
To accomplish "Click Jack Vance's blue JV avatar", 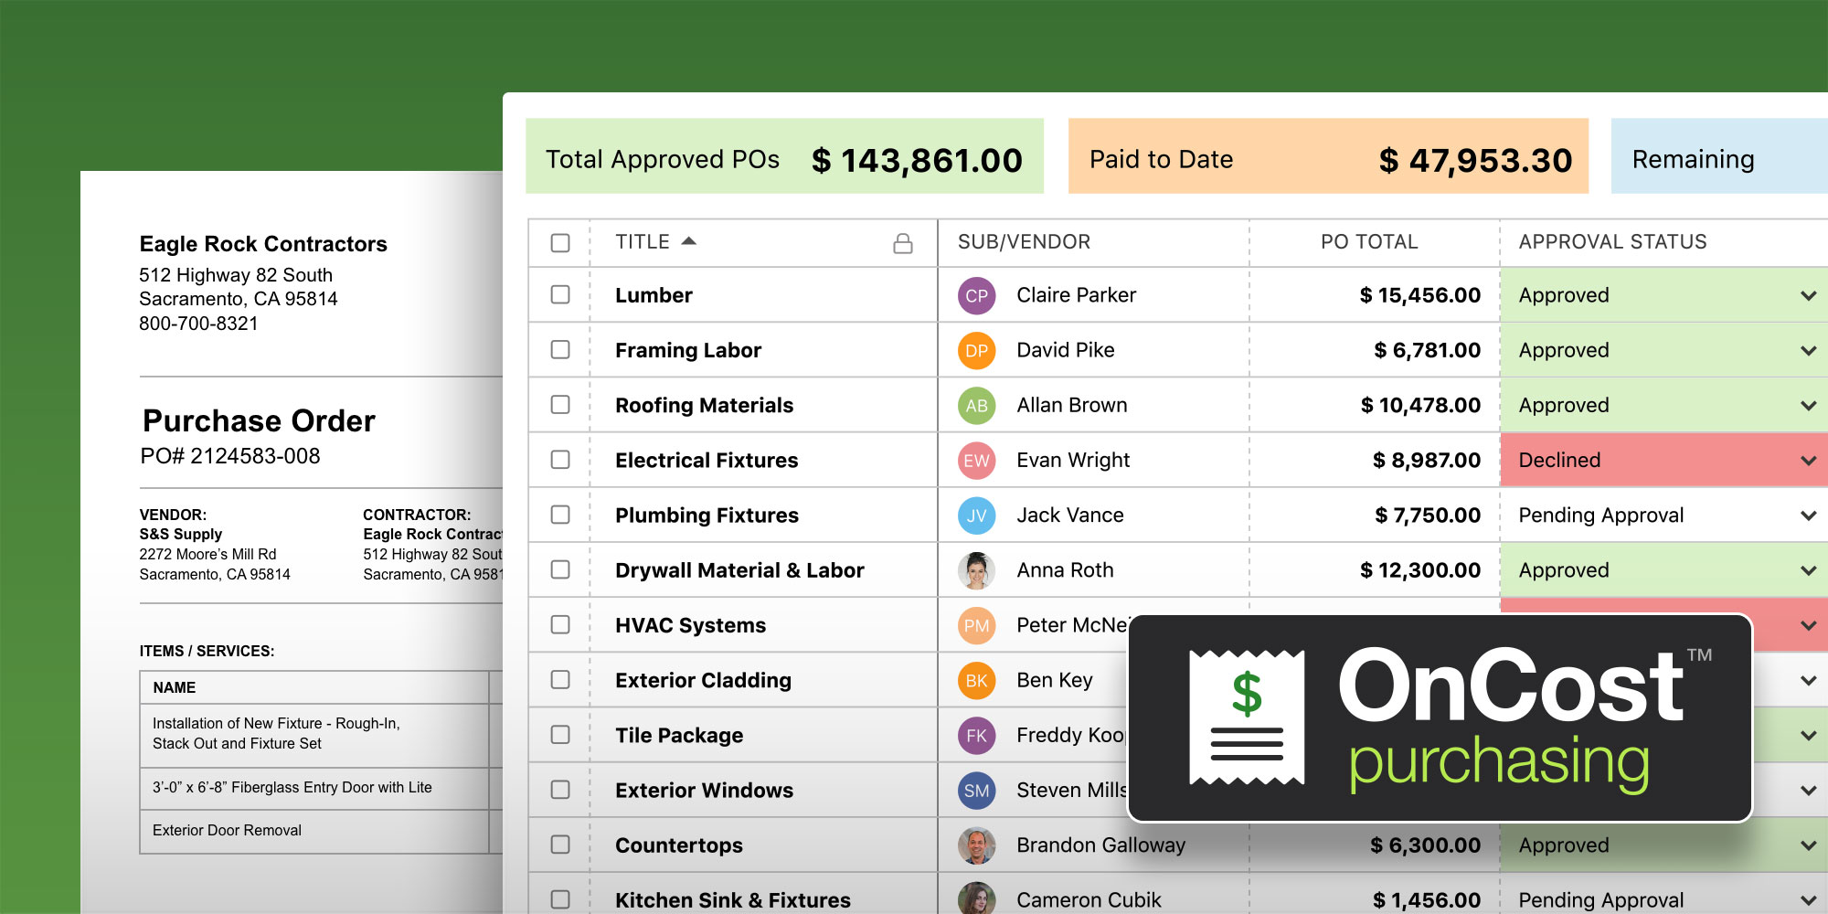I will tap(976, 515).
